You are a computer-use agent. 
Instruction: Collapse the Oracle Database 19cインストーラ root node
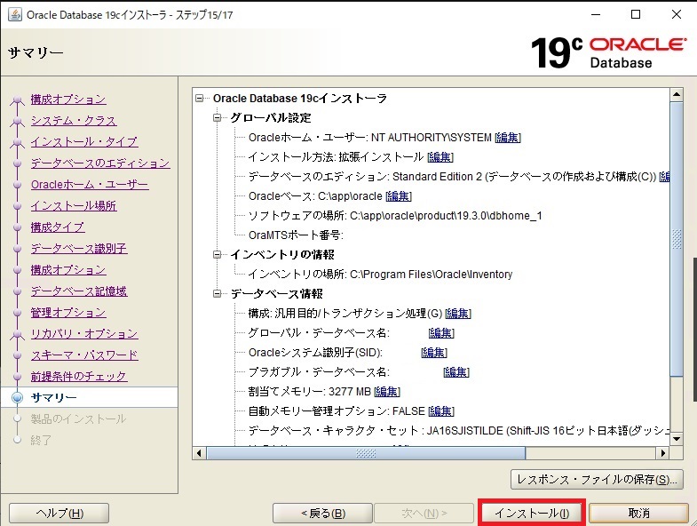(x=200, y=98)
